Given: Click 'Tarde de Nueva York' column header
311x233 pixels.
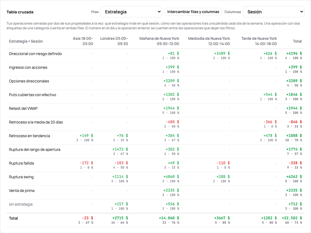Looking at the screenshot, I should 259,41.
